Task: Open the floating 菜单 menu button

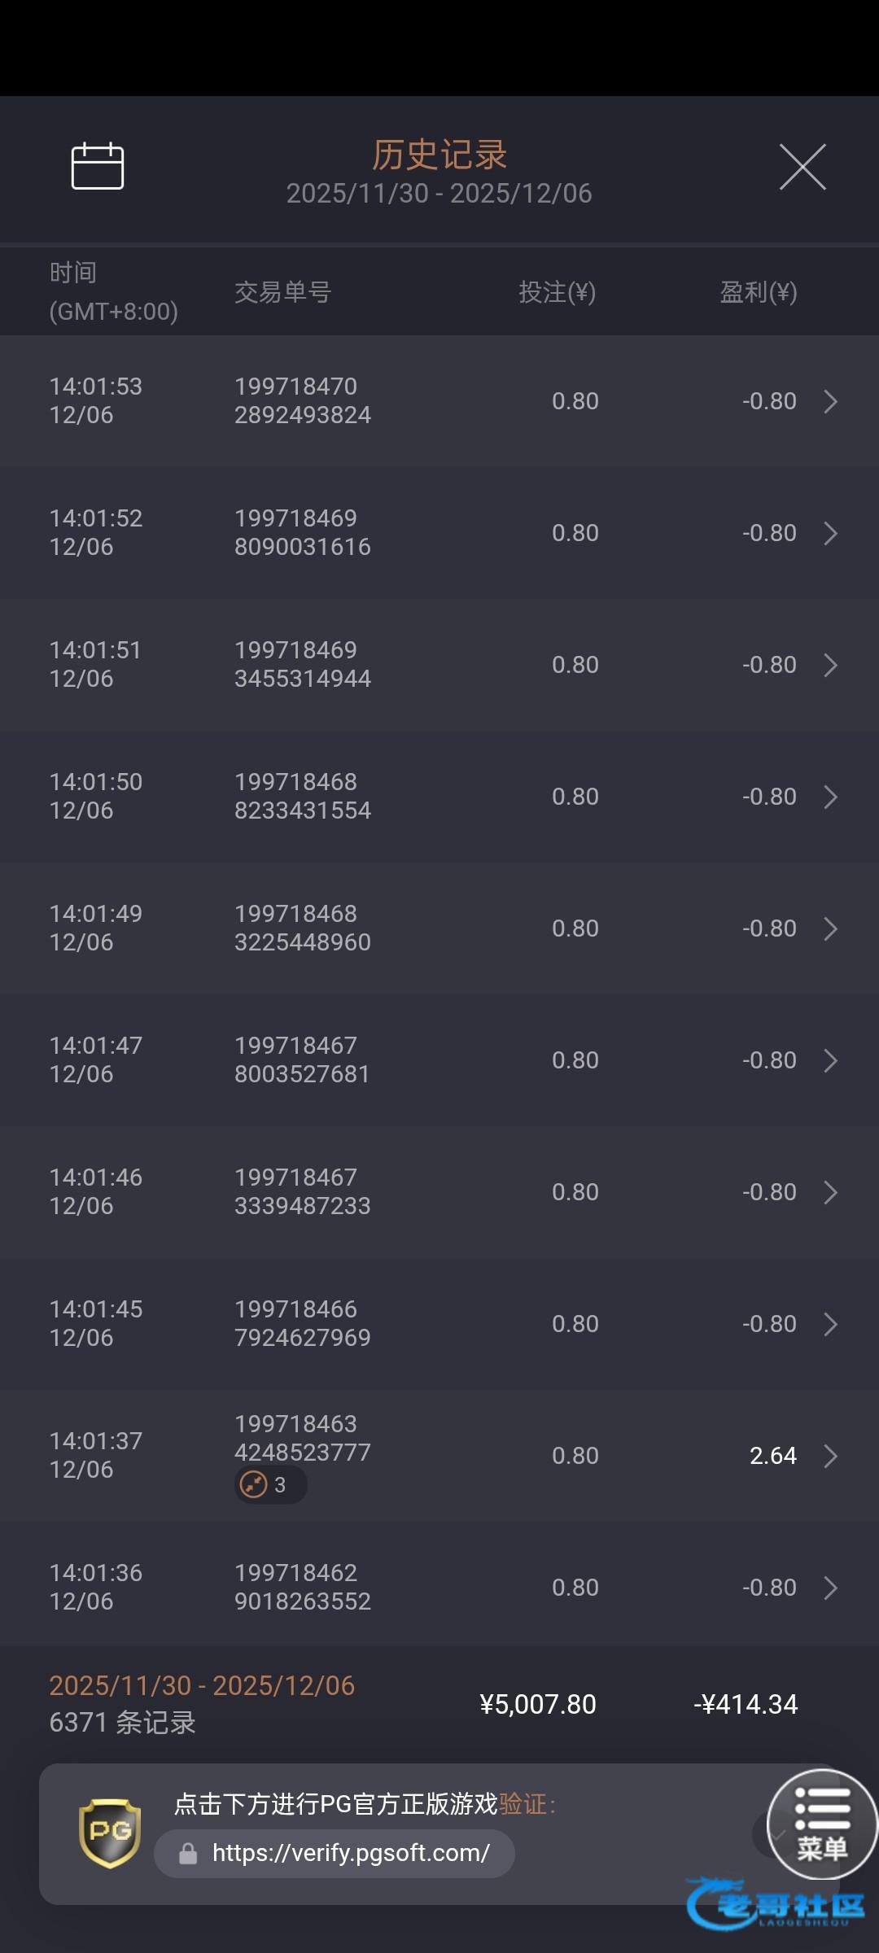Action: (822, 1824)
